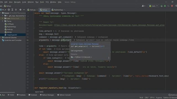Open the Refactor menu

point(31,2)
